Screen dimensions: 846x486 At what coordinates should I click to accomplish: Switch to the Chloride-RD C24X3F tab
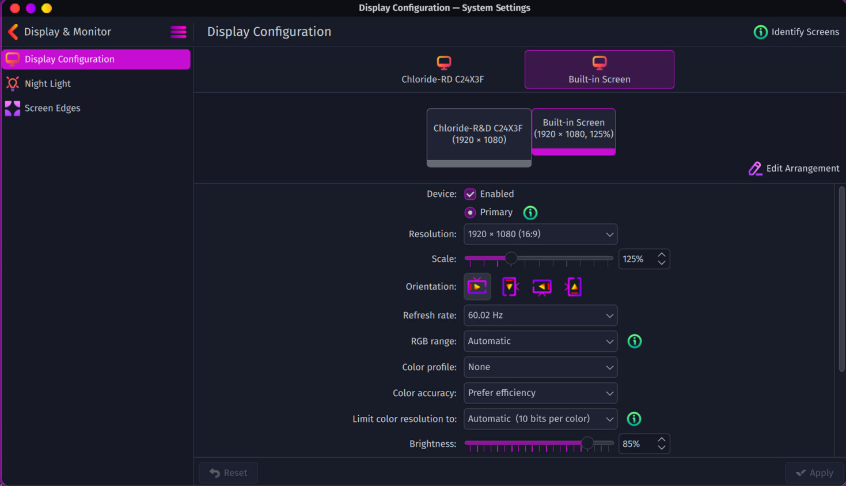tap(442, 70)
